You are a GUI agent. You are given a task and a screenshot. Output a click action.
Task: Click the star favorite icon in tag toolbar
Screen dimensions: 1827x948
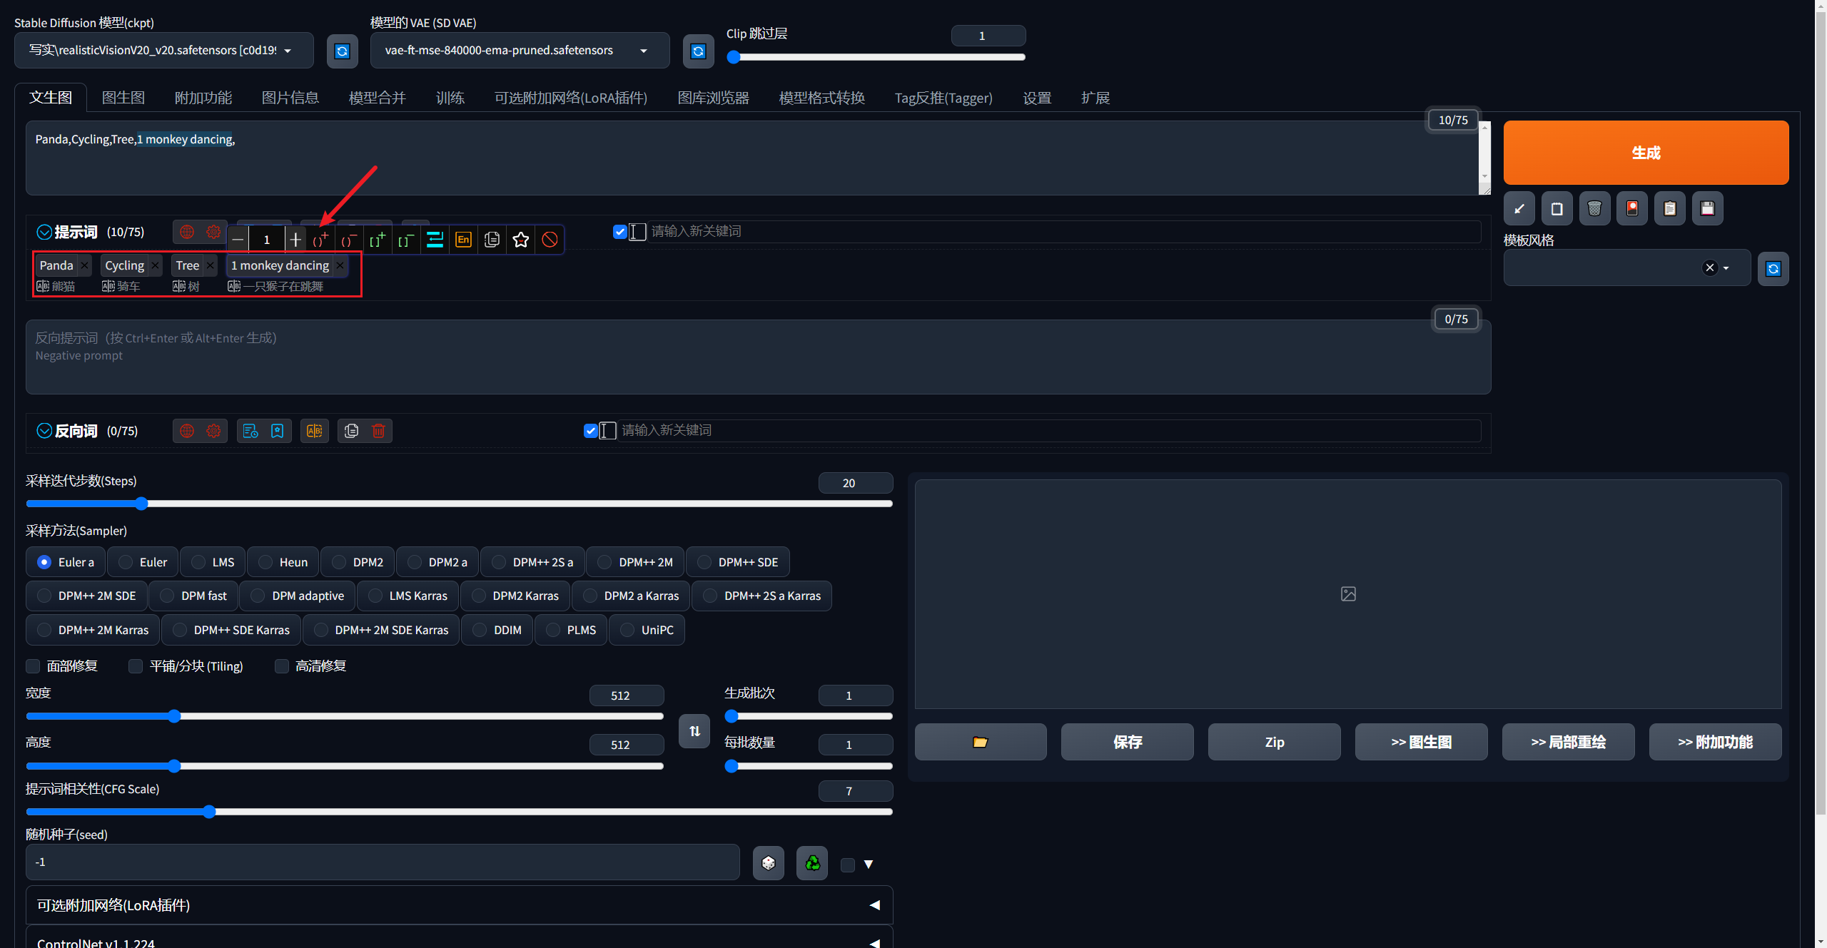[x=521, y=240]
